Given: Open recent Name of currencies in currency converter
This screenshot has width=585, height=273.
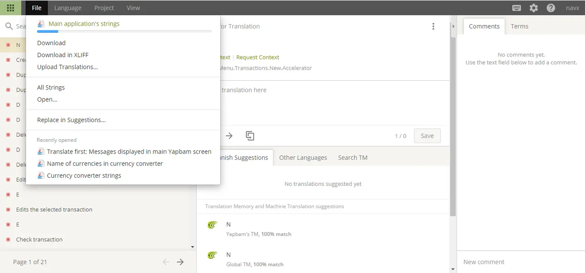Looking at the screenshot, I should click(x=105, y=164).
